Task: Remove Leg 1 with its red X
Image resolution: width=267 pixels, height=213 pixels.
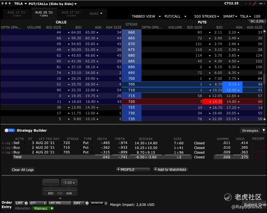Action: click(x=3, y=143)
